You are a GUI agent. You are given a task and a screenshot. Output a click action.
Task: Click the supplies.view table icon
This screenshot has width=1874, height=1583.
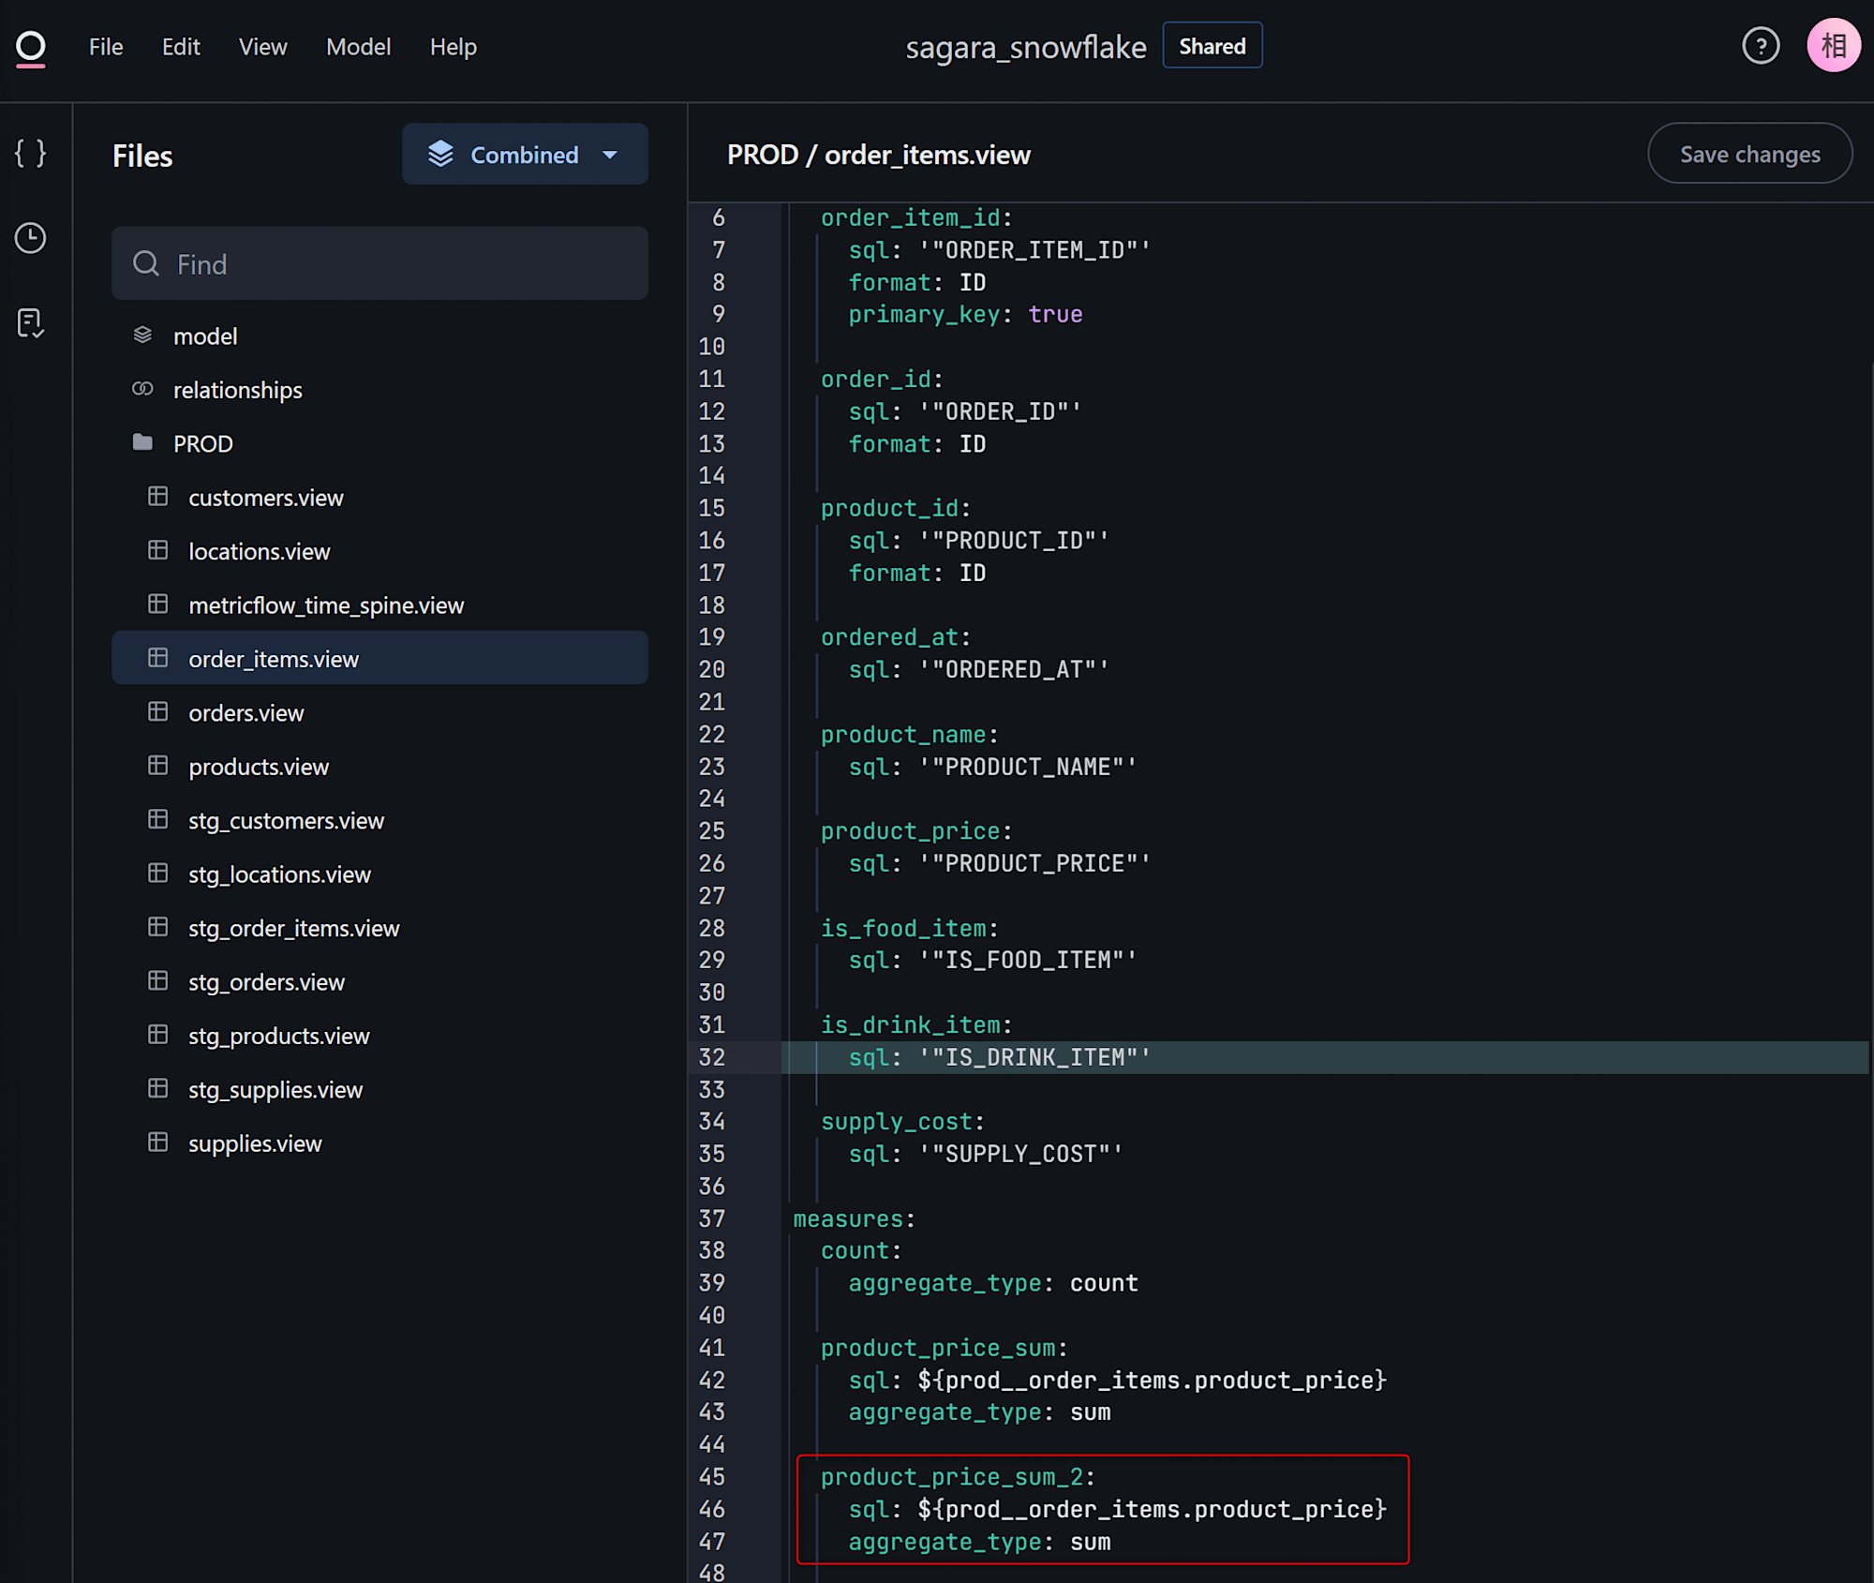[158, 1142]
